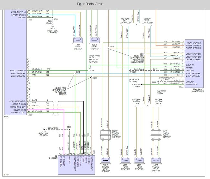Click the W/ REAR SEAT CONTROLLER label
Viewport: 210px width, 179px height.
pos(148,21)
